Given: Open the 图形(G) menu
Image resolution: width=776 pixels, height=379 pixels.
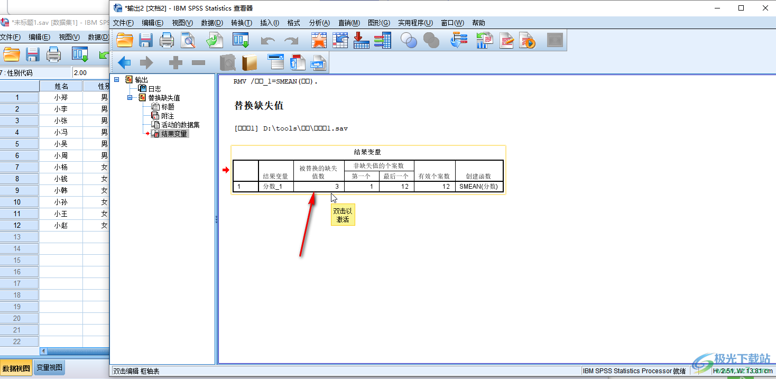Looking at the screenshot, I should point(379,23).
